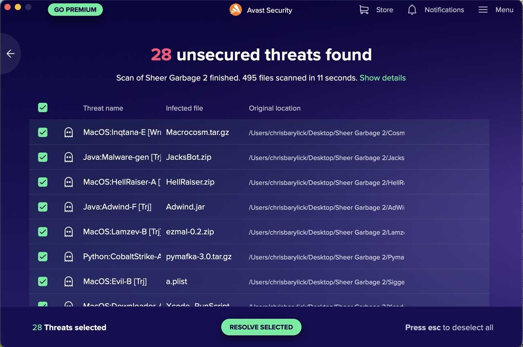The width and height of the screenshot is (523, 347).
Task: Deselect the Java:Malware-gen threat checkbox
Action: pyautogui.click(x=42, y=157)
